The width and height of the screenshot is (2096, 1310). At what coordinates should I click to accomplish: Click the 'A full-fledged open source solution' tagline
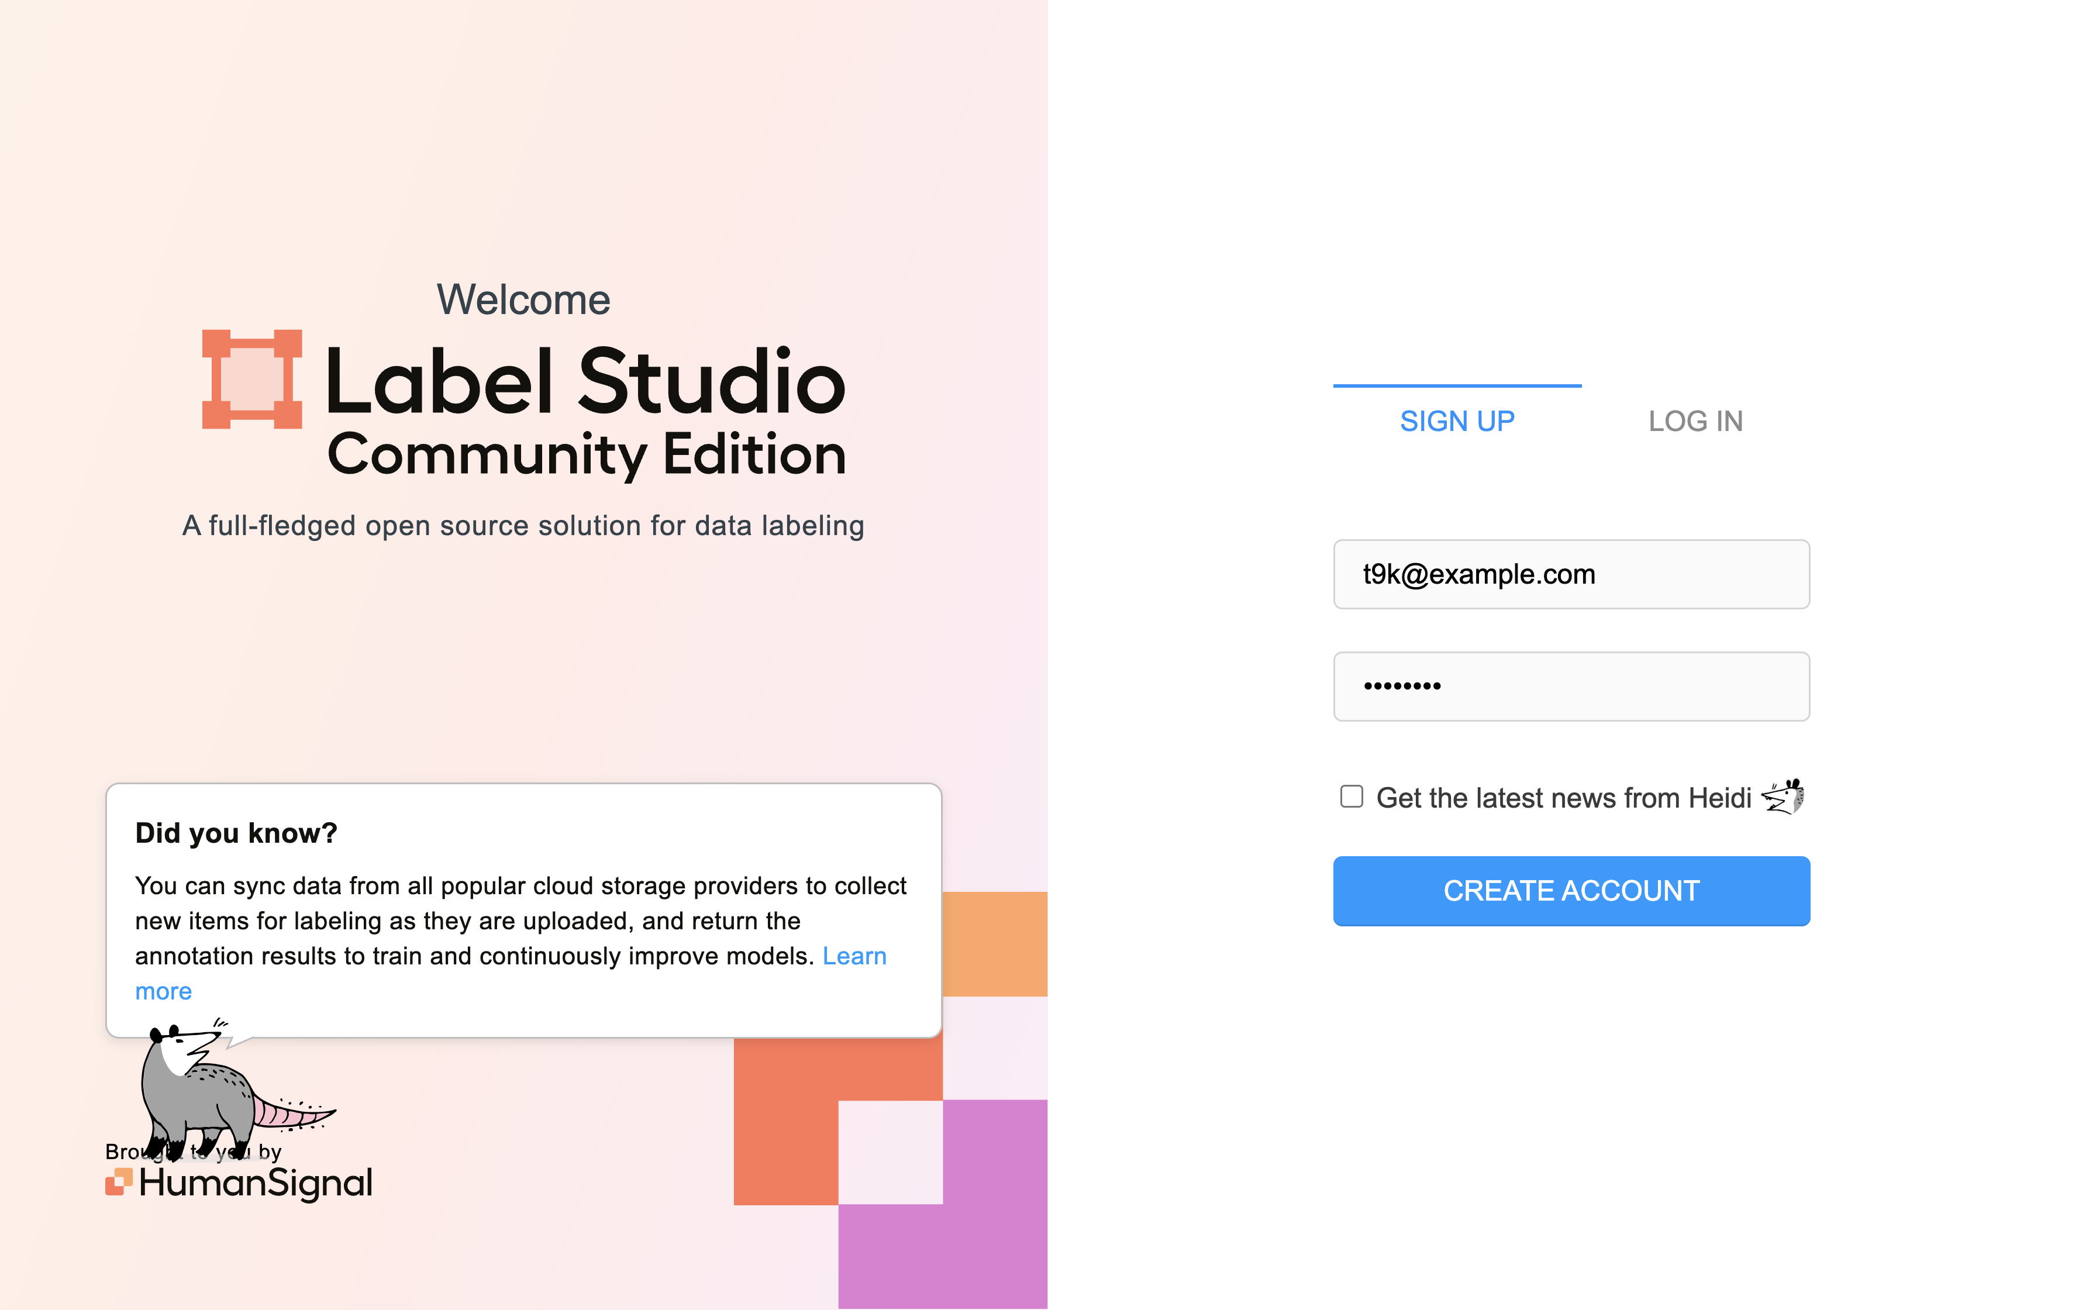[523, 526]
